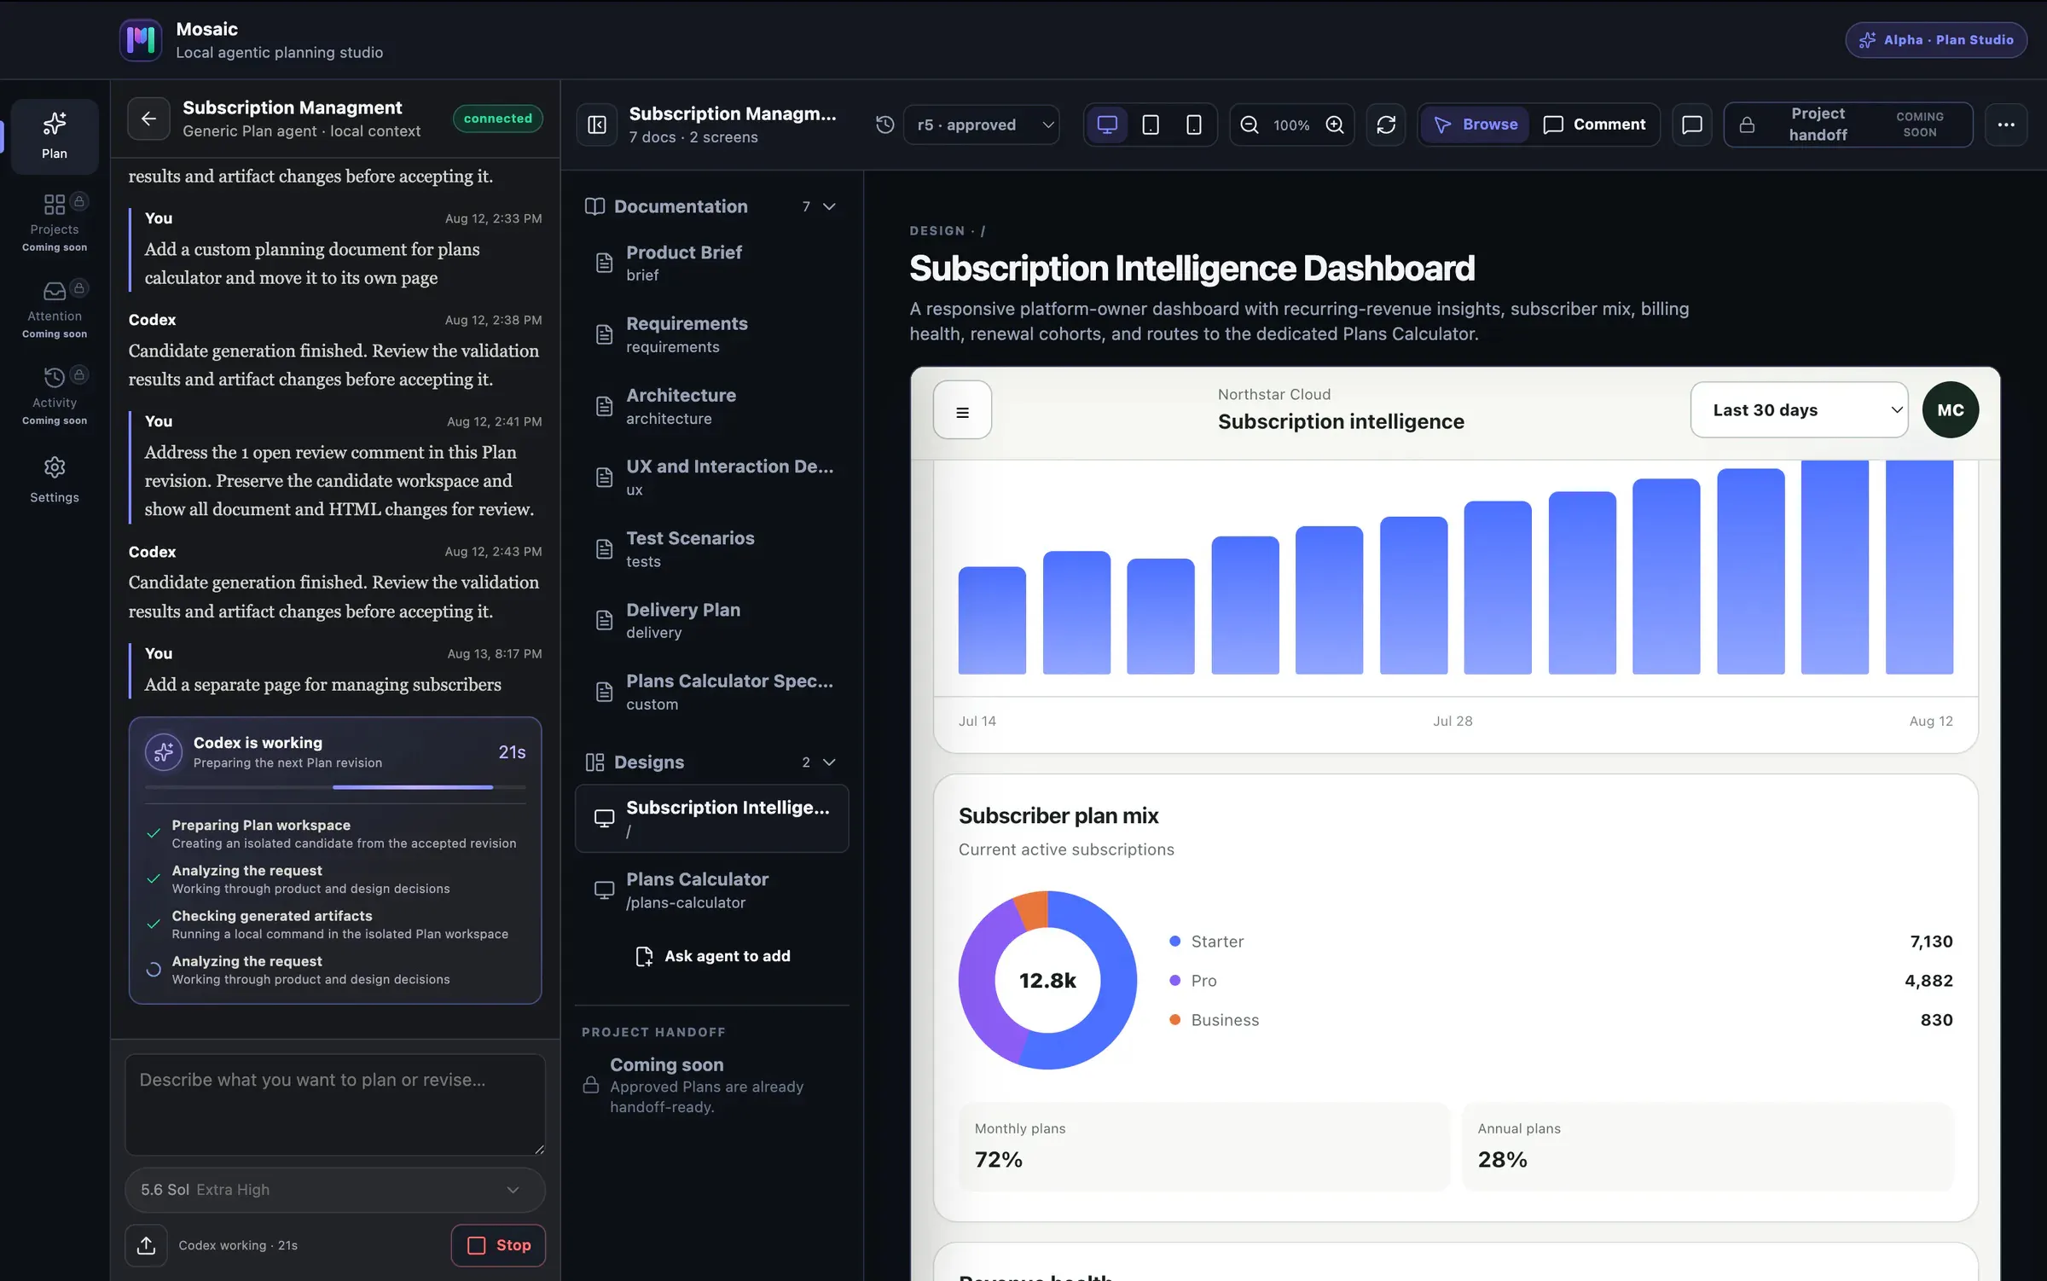Screen dimensions: 2047x1281
Task: Click the Mosaic logo icon
Action: pyautogui.click(x=141, y=40)
